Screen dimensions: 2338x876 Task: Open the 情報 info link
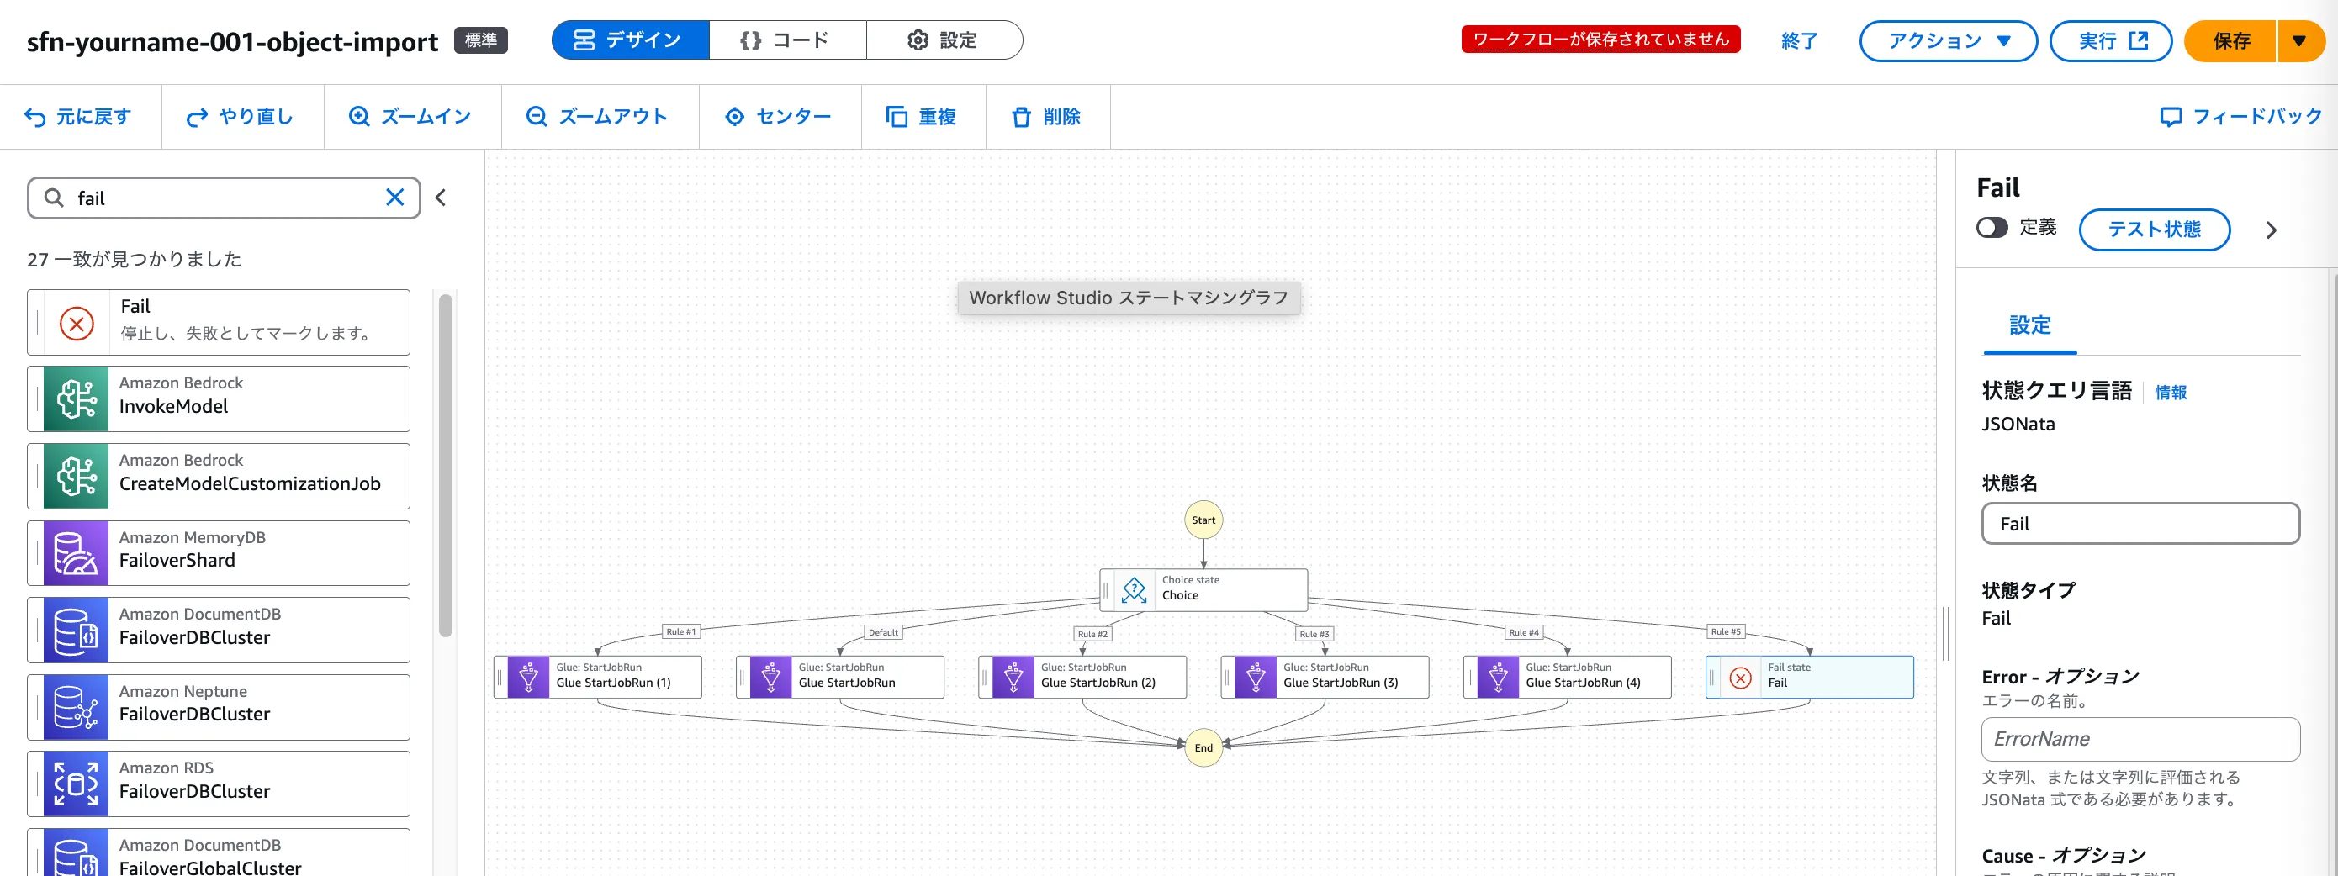(x=2170, y=393)
